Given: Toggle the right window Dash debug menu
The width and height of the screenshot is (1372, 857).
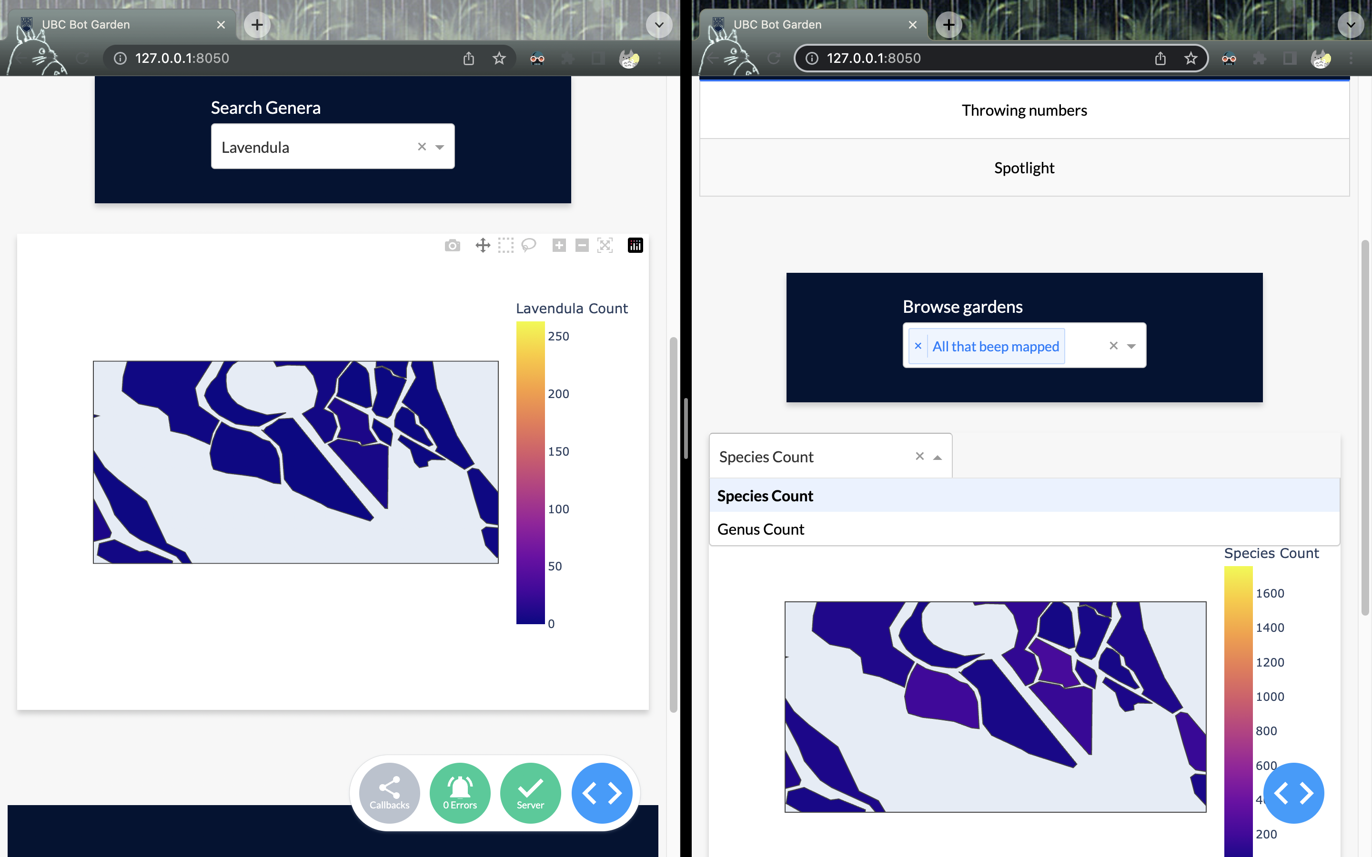Looking at the screenshot, I should (x=1293, y=792).
